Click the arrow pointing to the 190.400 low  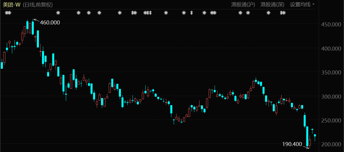point(306,146)
